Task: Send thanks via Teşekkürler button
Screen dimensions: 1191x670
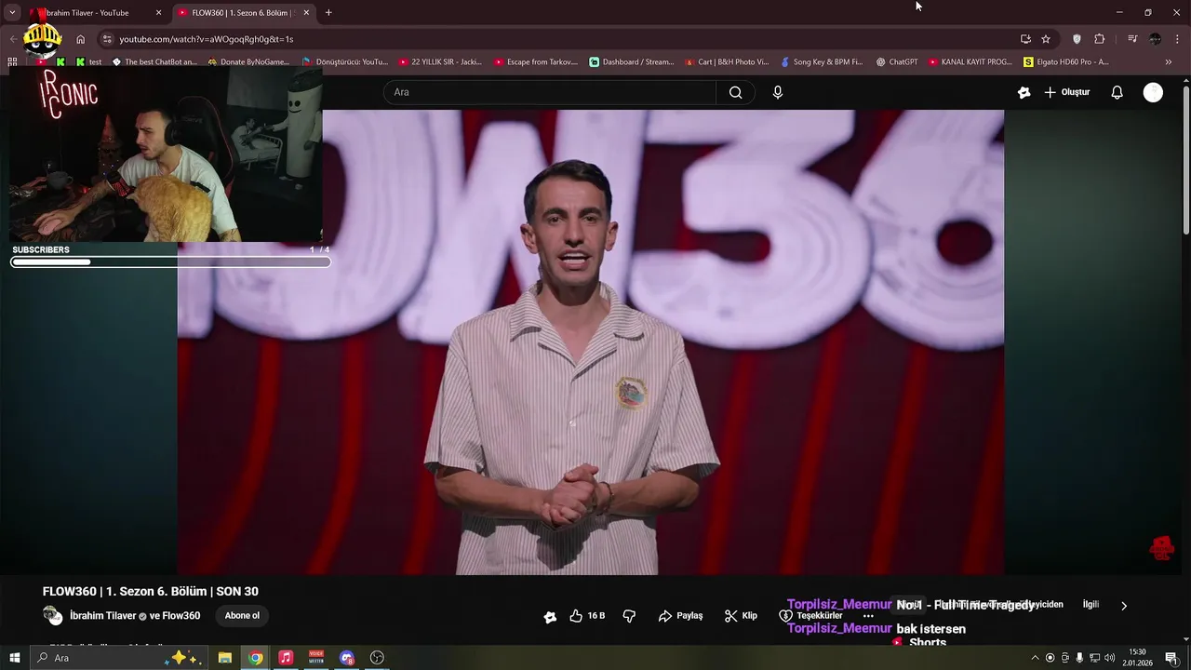Action: pyautogui.click(x=810, y=616)
